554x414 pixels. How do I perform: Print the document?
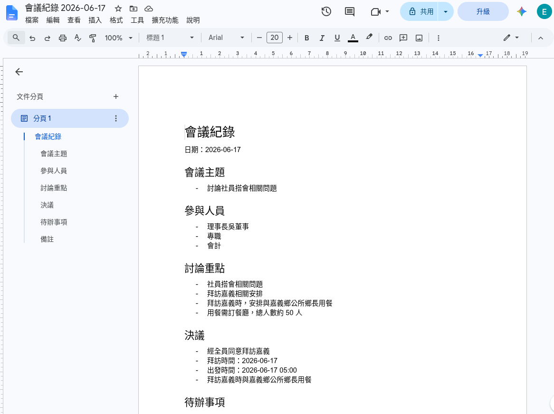[x=63, y=38]
